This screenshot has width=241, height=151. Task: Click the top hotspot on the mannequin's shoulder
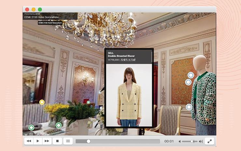(x=191, y=75)
